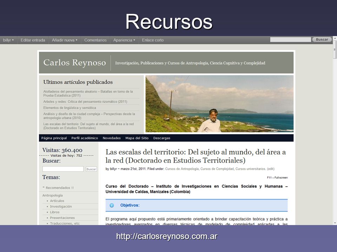Click the header coastline photo
Viewport: 337px width, 252px height.
tap(219, 104)
